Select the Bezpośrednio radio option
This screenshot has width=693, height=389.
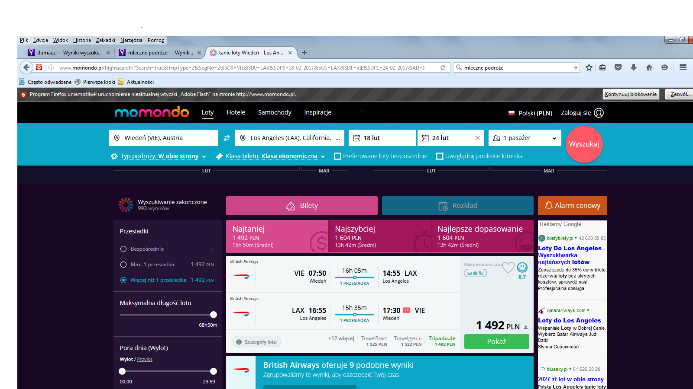pyautogui.click(x=123, y=249)
